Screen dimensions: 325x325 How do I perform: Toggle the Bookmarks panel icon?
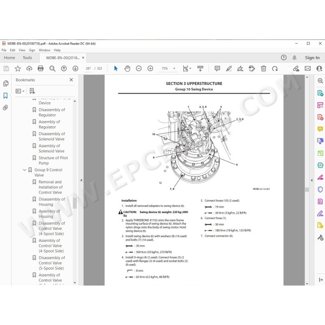click(x=6, y=96)
